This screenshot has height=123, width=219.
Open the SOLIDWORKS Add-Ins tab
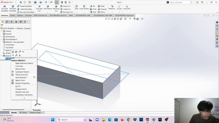(x=58, y=15)
